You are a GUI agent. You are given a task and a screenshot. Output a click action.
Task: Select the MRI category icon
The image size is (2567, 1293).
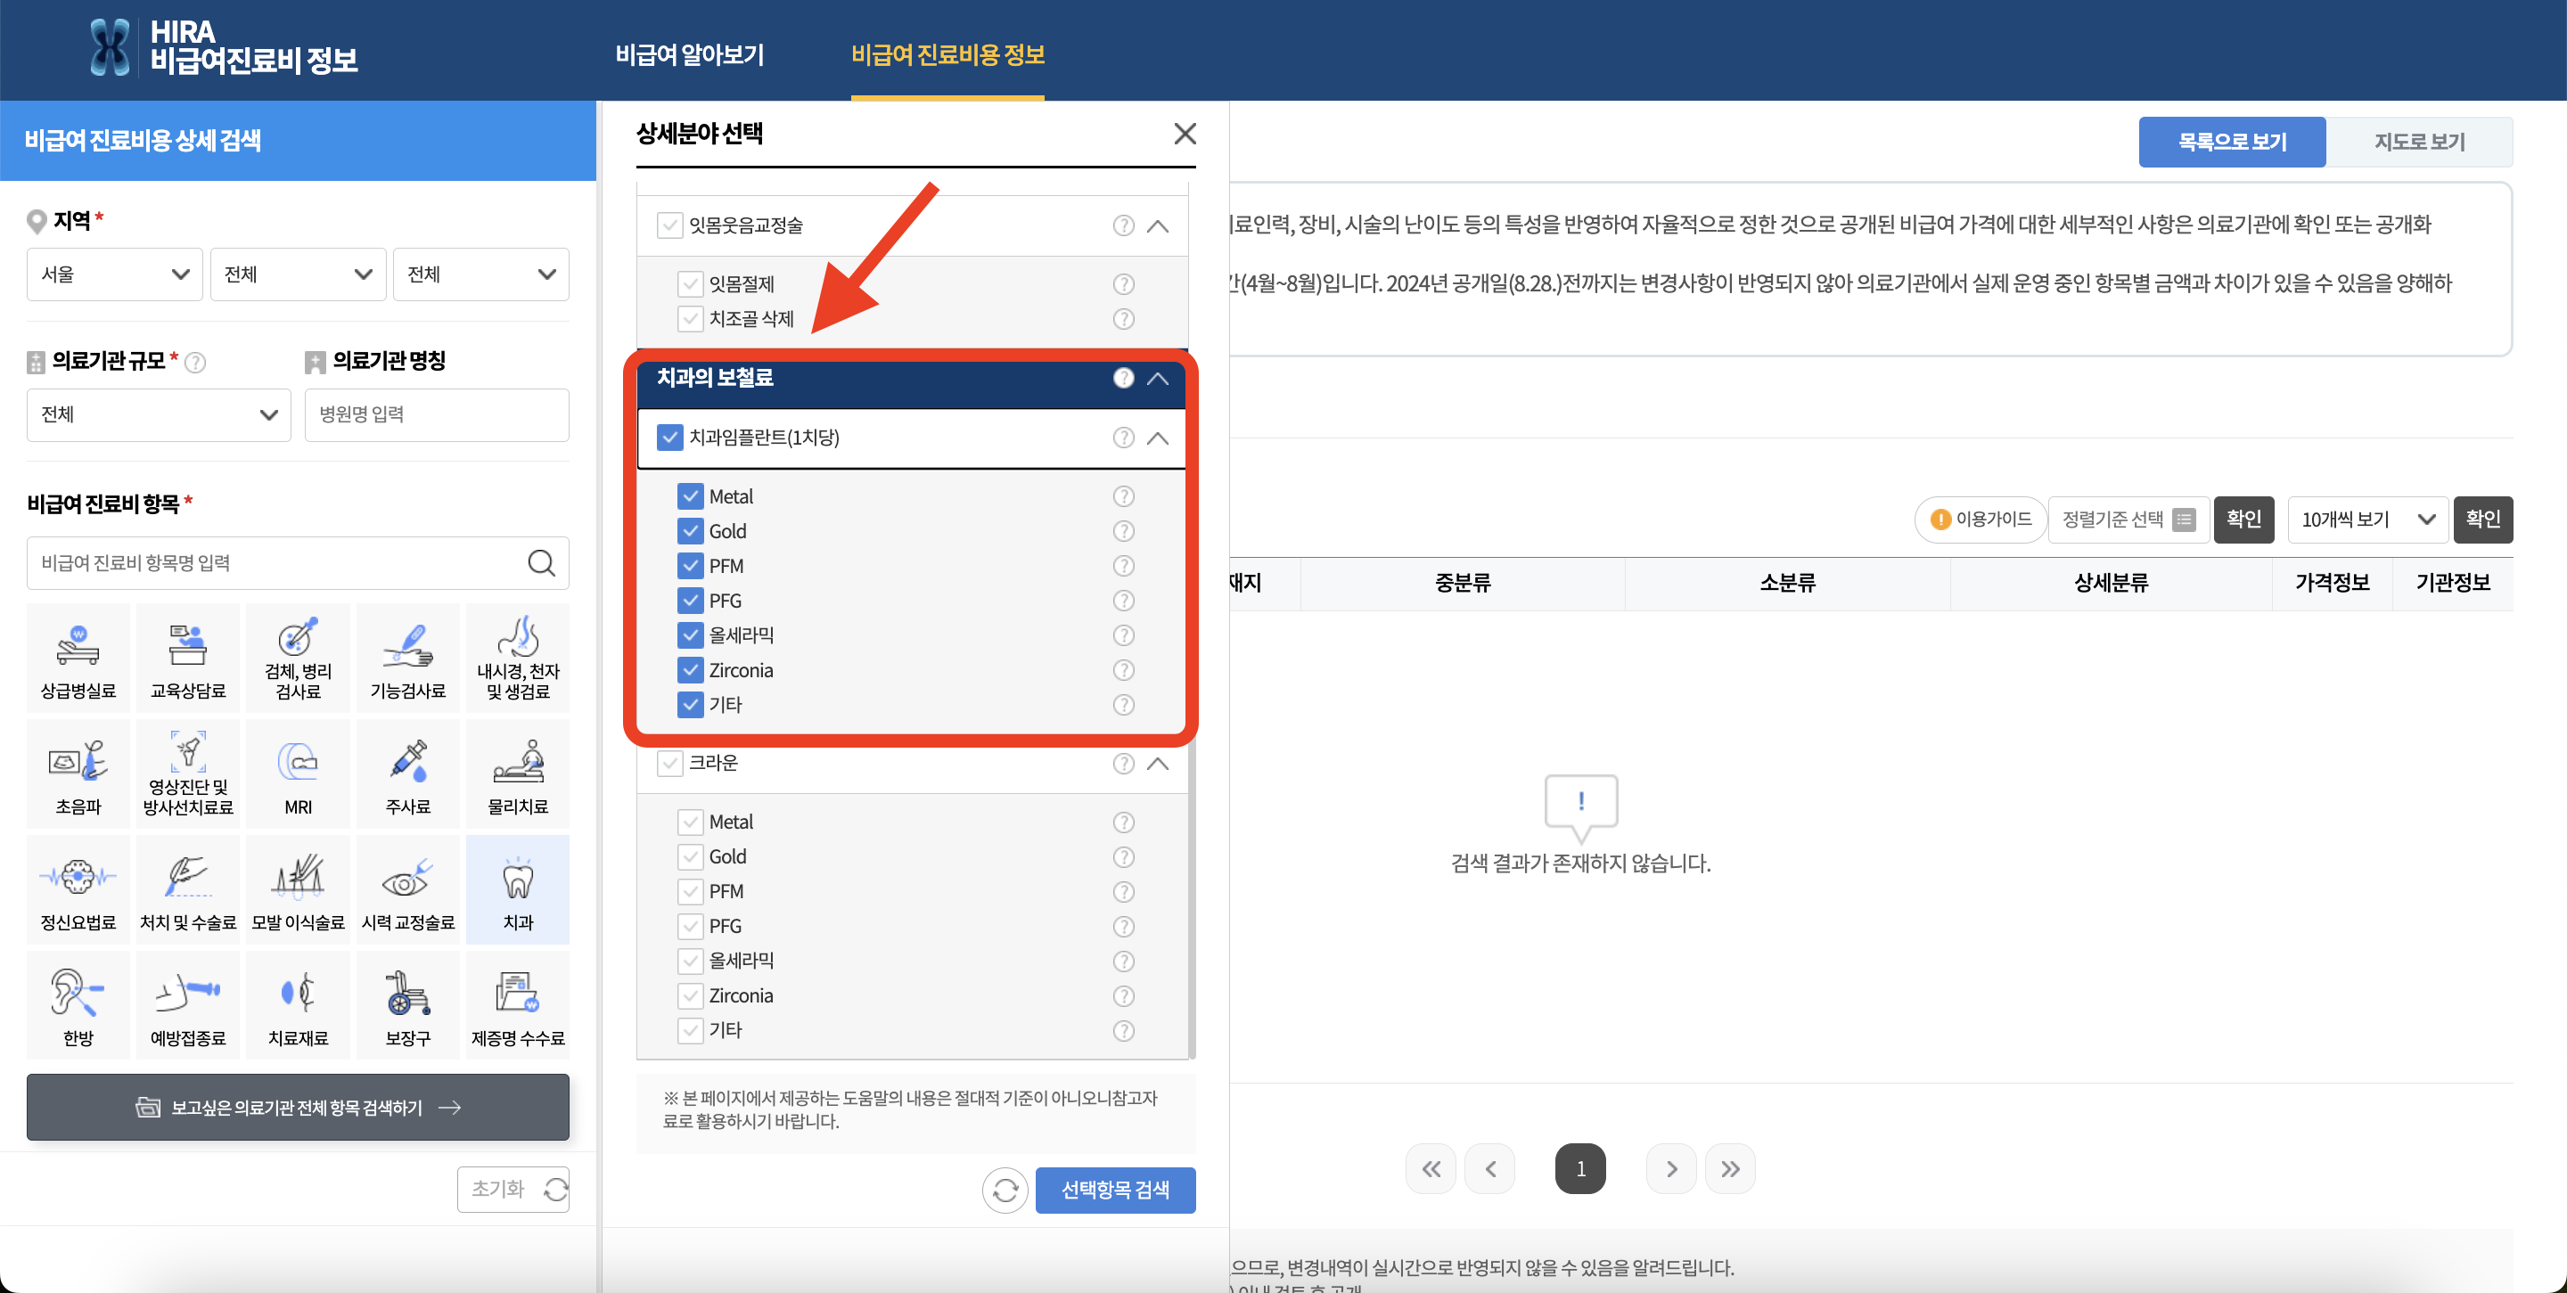coord(297,773)
